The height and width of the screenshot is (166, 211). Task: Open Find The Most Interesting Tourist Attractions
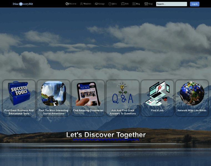[x=54, y=112]
